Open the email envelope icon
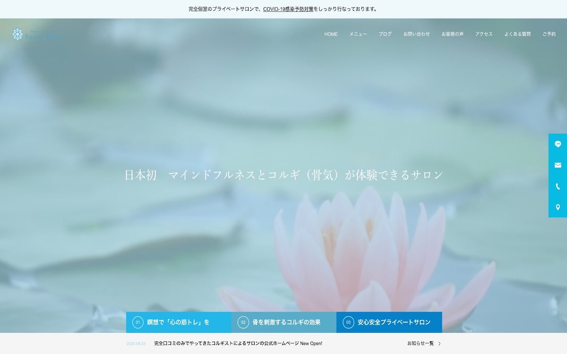 click(x=558, y=165)
